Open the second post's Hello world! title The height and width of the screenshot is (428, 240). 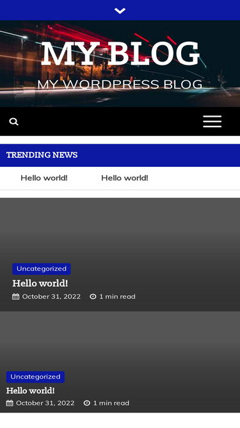pos(31,391)
